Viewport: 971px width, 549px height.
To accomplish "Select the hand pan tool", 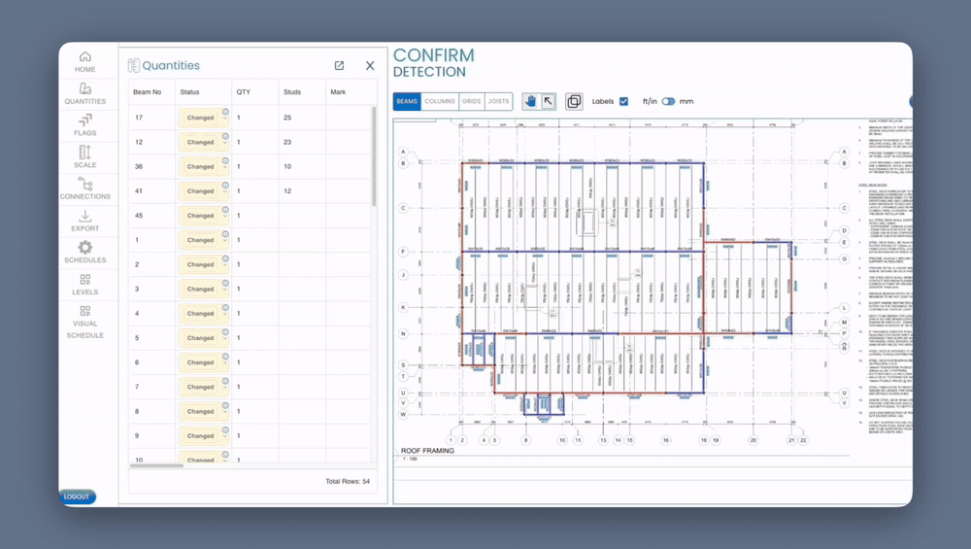I will point(530,101).
